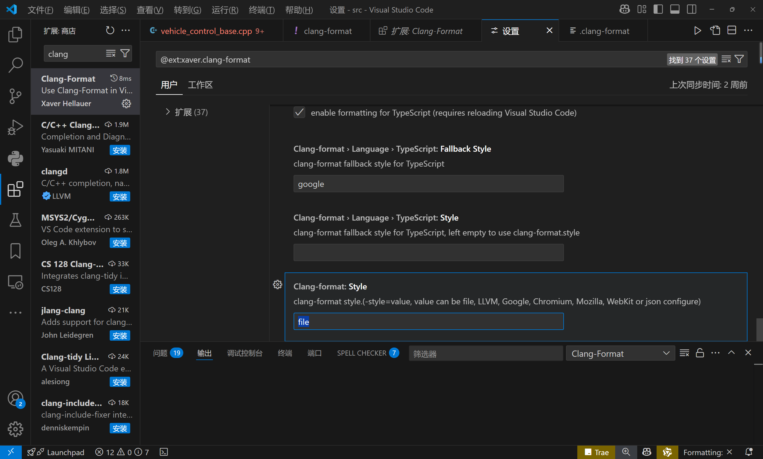Open Run and Debug view

coord(15,127)
